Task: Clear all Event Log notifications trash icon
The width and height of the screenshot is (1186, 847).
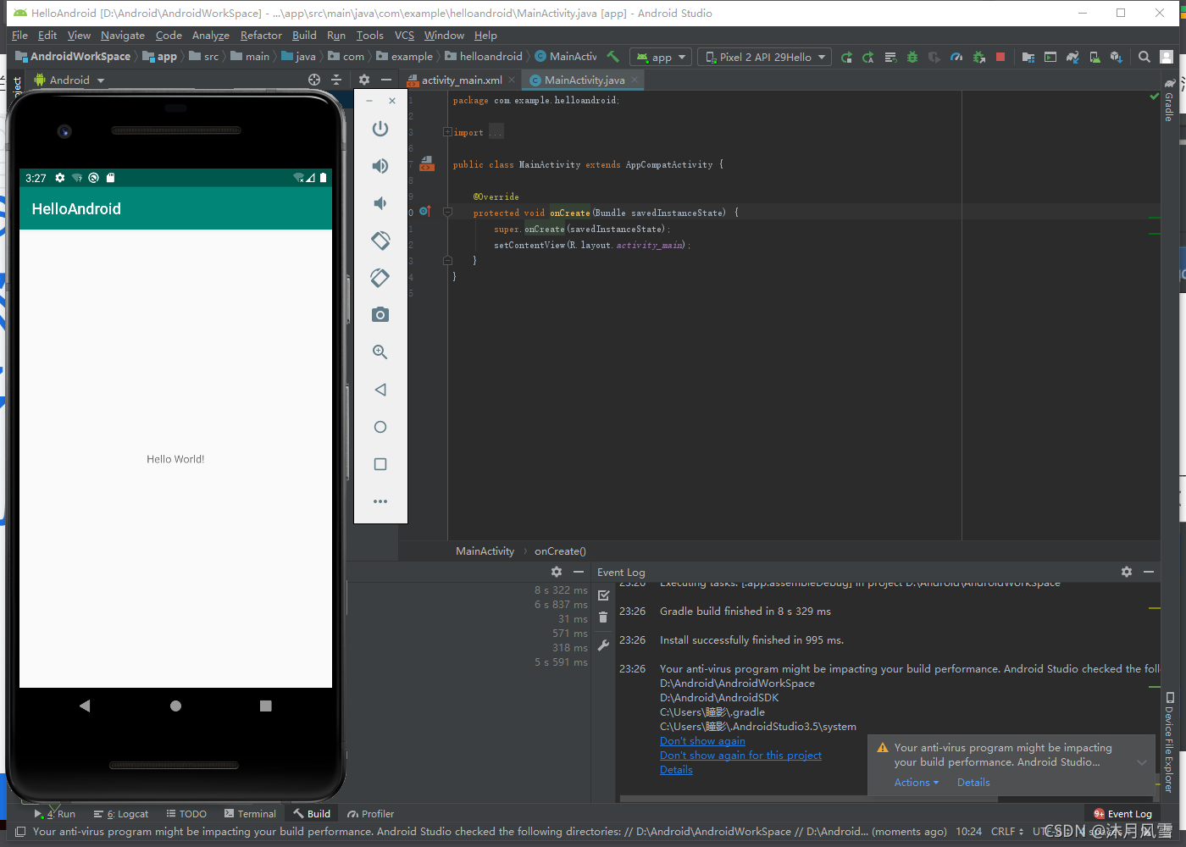Action: tap(603, 617)
